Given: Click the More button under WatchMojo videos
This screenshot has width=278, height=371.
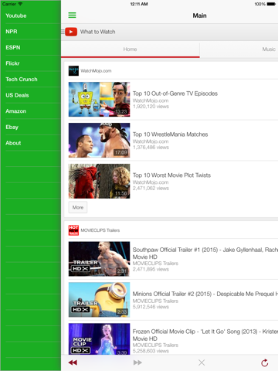Looking at the screenshot, I should click(78, 207).
